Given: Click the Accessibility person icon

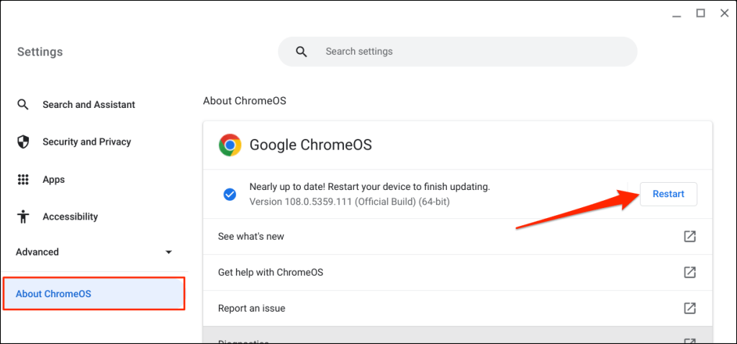Looking at the screenshot, I should (23, 217).
